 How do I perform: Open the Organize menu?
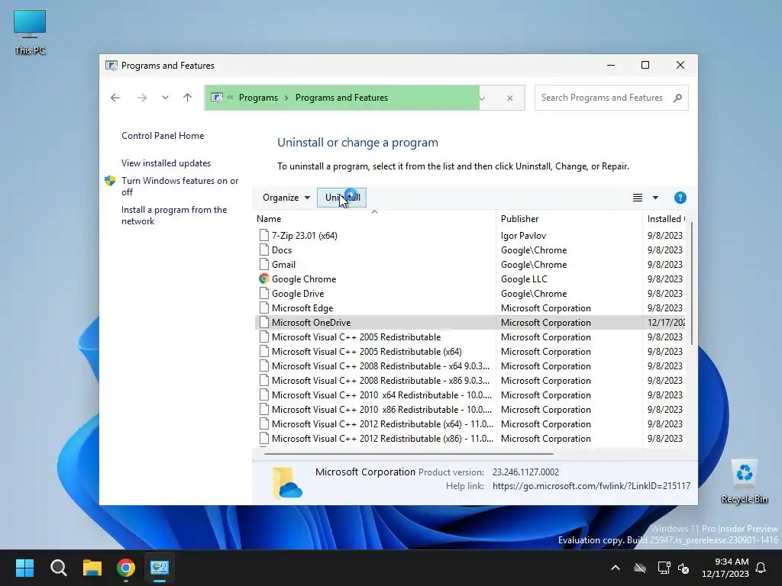click(x=286, y=198)
